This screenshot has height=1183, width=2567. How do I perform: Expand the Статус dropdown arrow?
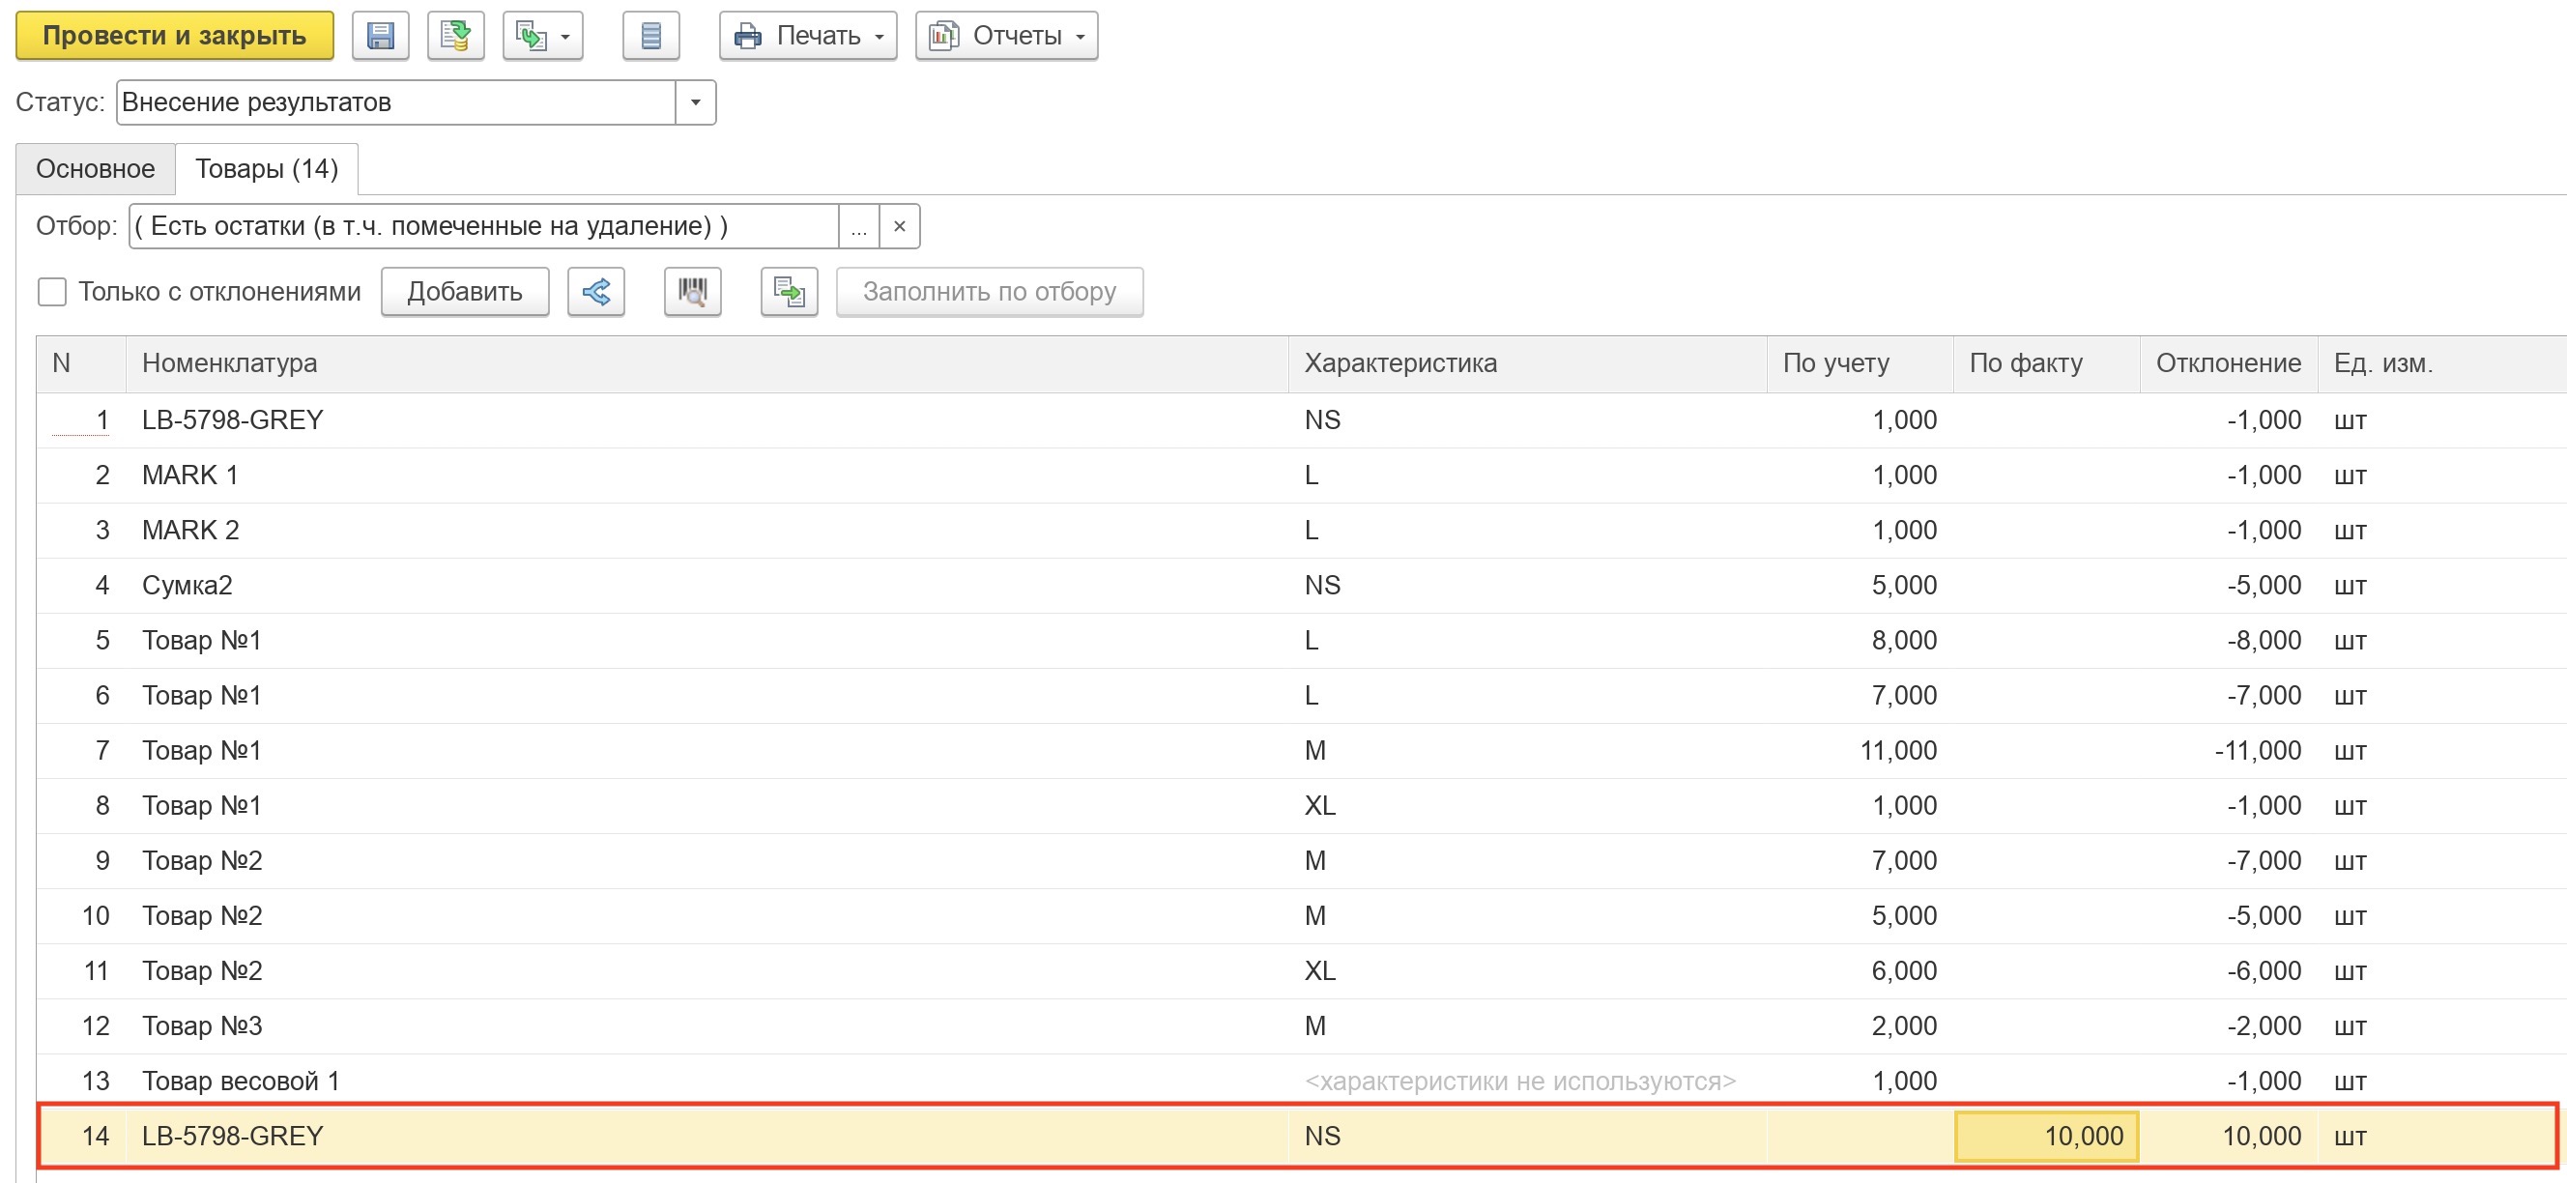click(696, 102)
